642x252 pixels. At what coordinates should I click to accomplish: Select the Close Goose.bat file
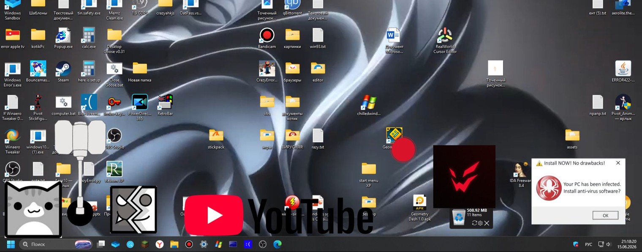coord(114,74)
